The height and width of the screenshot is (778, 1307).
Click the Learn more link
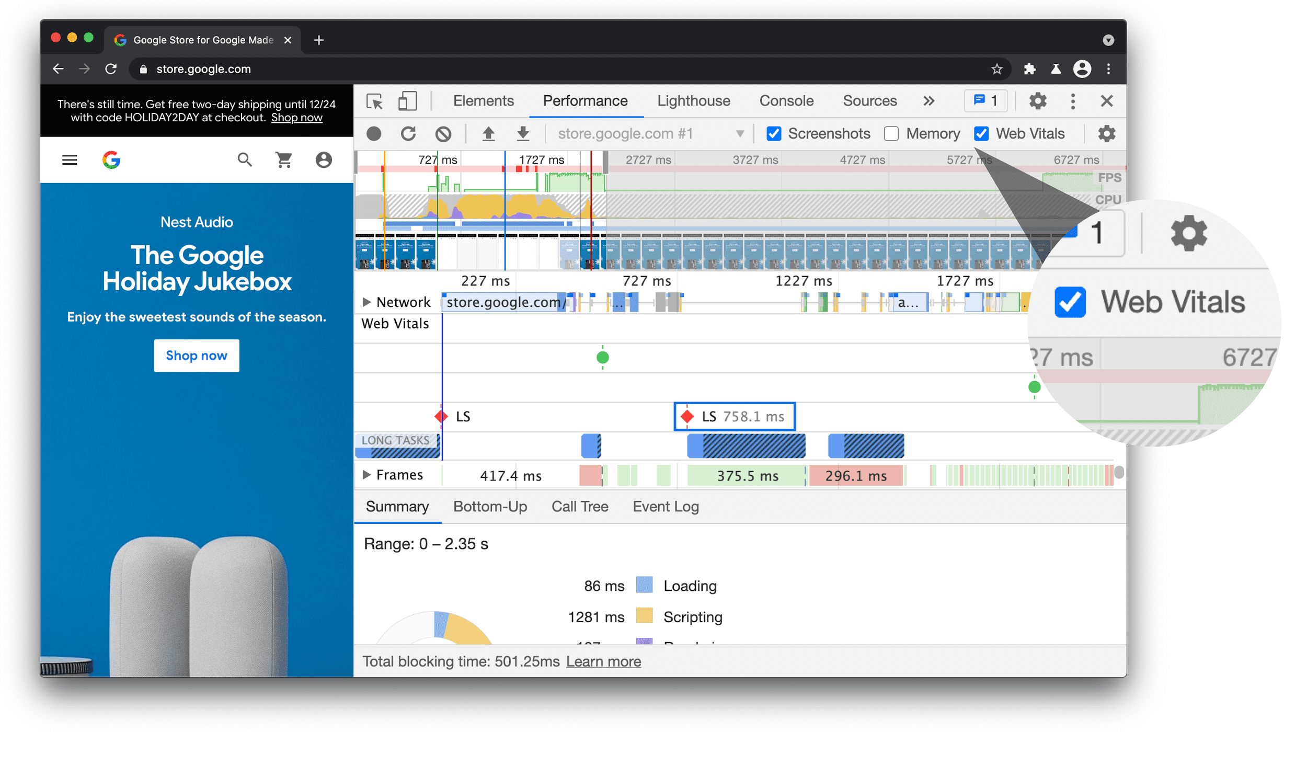click(603, 660)
